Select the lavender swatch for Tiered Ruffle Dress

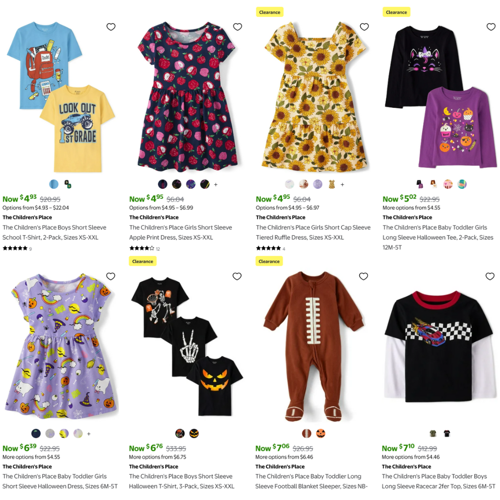tap(318, 184)
